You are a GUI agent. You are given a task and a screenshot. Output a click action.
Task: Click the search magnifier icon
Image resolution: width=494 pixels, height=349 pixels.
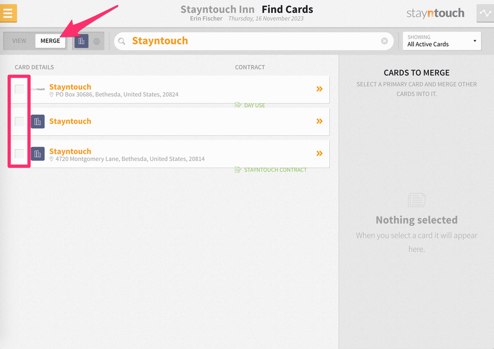tap(121, 41)
